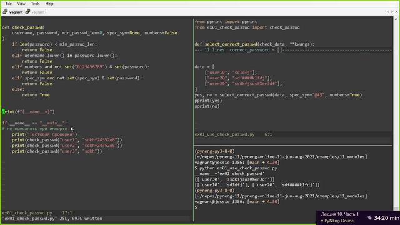The height and width of the screenshot is (225, 400).
Task: Click the 'def select_correct_passwd' line
Action: click(x=254, y=44)
